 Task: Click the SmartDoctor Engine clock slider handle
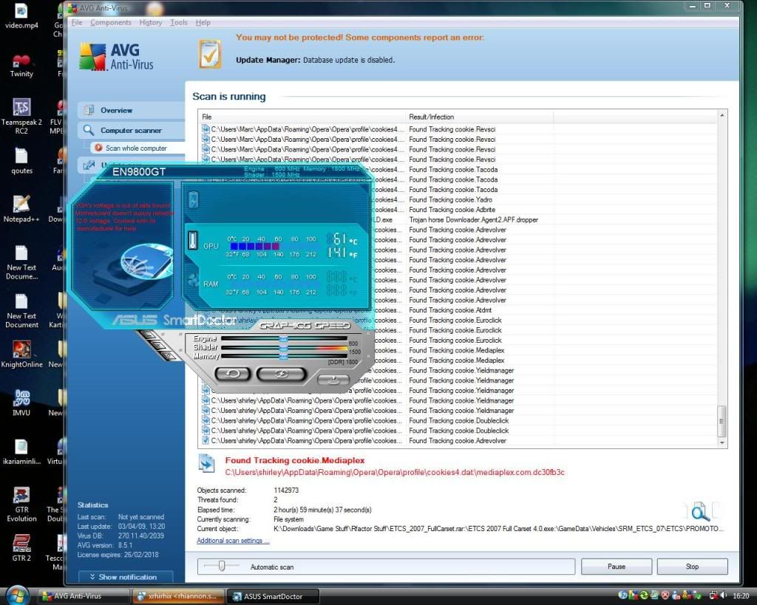[x=283, y=338]
